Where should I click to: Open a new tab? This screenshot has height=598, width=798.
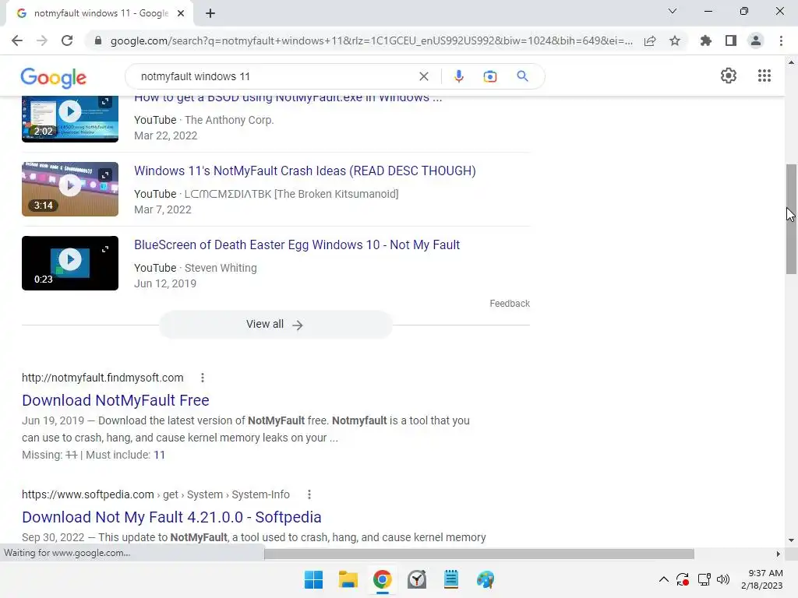pyautogui.click(x=210, y=13)
